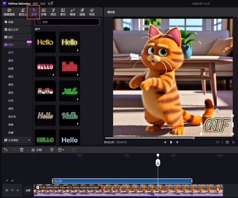The image size is (238, 198).
Task: Click the HitPaw Edimakor logo icon
Action: 4,4
